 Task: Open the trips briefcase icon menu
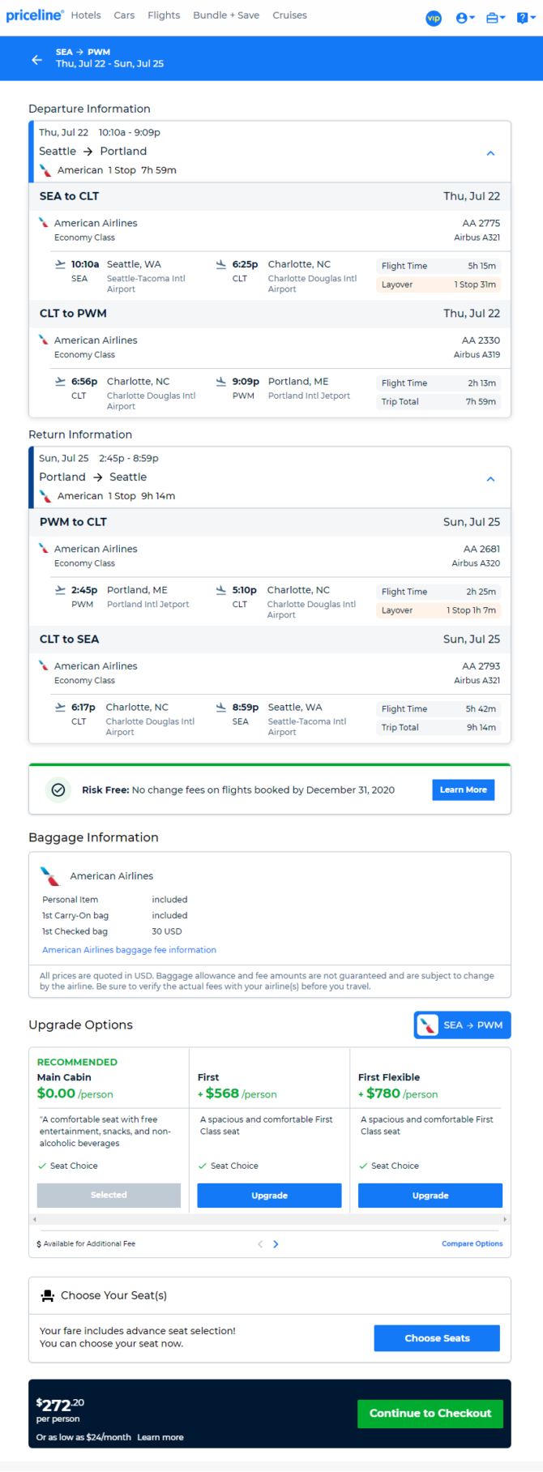pyautogui.click(x=495, y=18)
